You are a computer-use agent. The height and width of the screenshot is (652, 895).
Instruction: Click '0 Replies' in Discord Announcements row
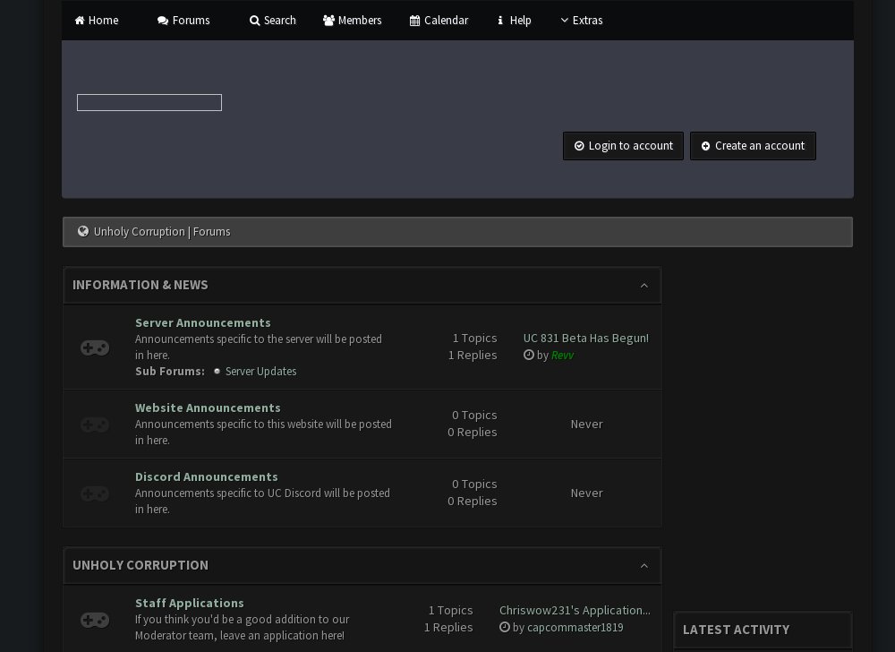click(472, 501)
